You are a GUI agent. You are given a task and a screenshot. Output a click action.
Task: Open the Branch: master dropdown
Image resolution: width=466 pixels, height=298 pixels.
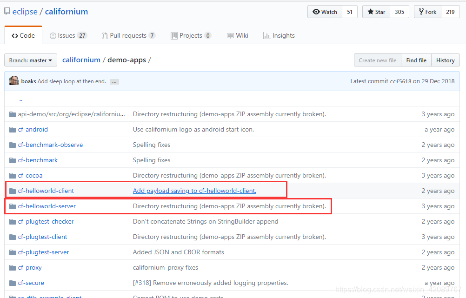[31, 60]
